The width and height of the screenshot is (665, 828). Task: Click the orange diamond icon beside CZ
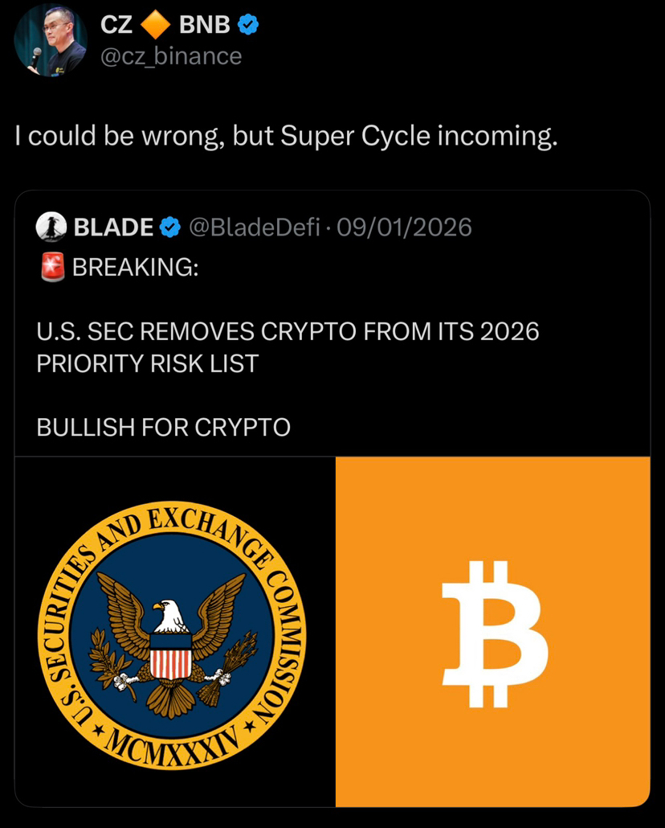pyautogui.click(x=155, y=27)
